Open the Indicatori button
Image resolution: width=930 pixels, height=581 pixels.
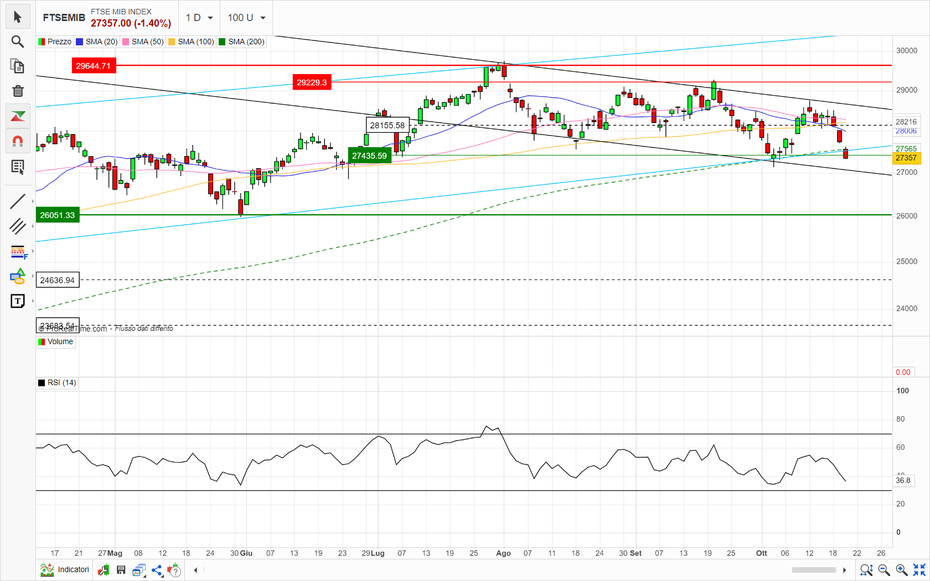click(65, 570)
